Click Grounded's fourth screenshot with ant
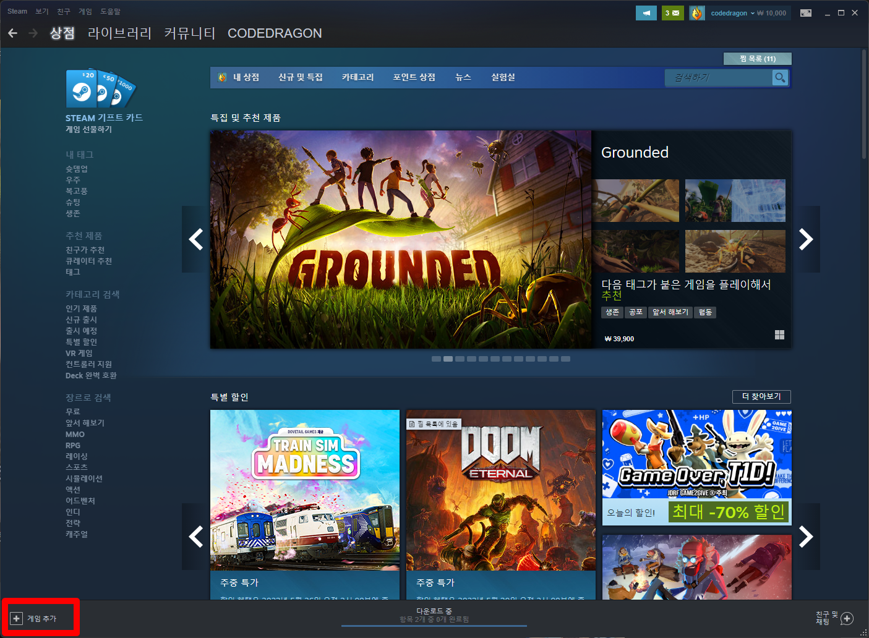Screen dimensions: 869x638 point(735,251)
